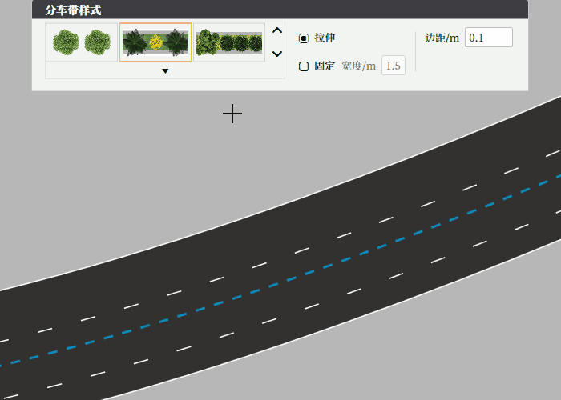Screen dimensions: 561x400
Task: Select the two round green shrubs style thumbnail
Action: pos(82,42)
